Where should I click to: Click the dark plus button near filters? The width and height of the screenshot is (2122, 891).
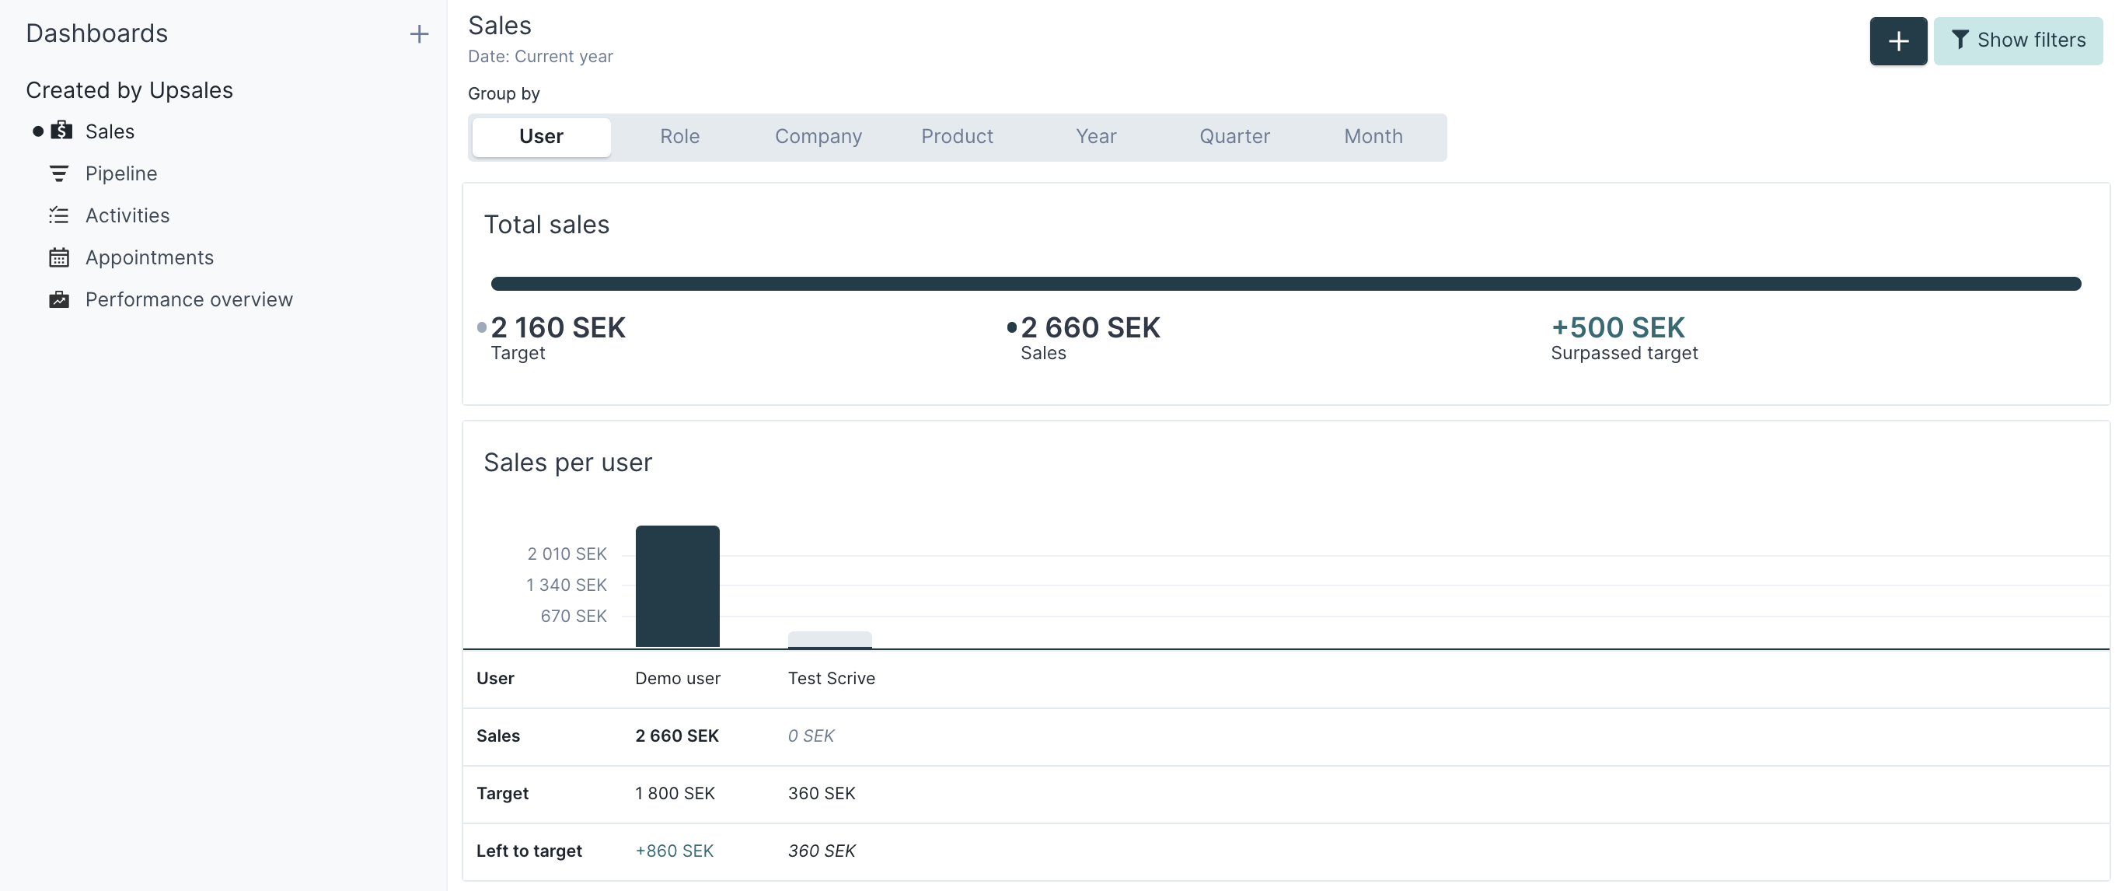pyautogui.click(x=1898, y=40)
